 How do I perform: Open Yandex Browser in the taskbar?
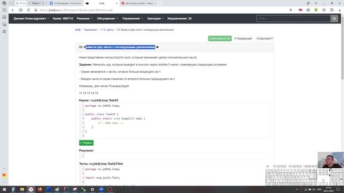(x=31, y=189)
